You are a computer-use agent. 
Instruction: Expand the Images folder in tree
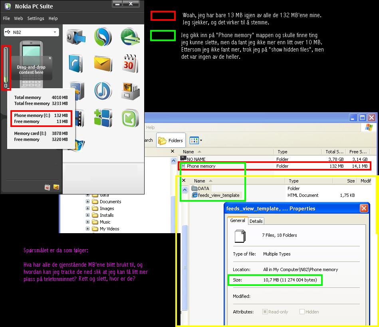(87, 208)
